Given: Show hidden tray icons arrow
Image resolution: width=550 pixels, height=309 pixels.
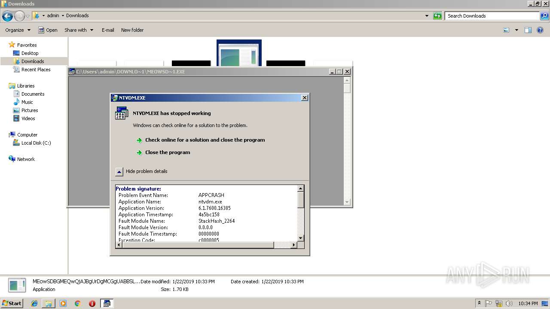Looking at the screenshot, I should (479, 303).
